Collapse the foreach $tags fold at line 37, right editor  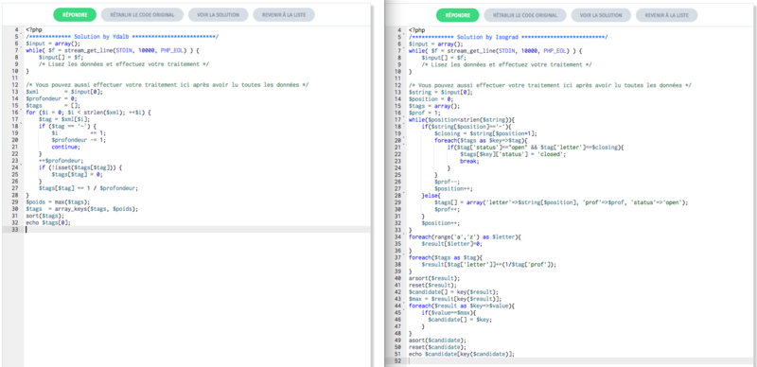pyautogui.click(x=404, y=256)
